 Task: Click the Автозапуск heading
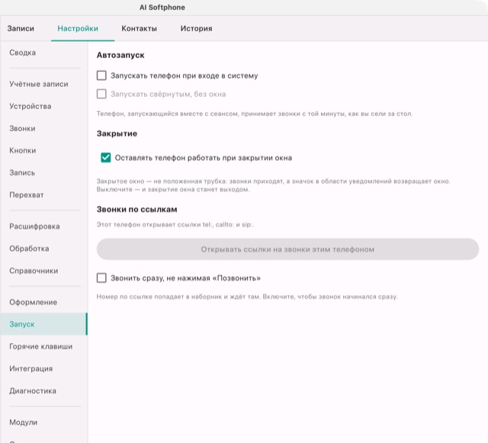(x=120, y=55)
